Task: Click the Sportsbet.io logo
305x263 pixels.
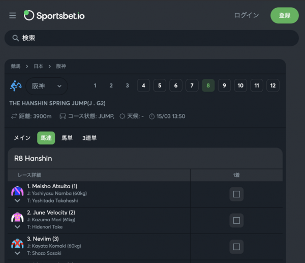Action: [x=54, y=15]
